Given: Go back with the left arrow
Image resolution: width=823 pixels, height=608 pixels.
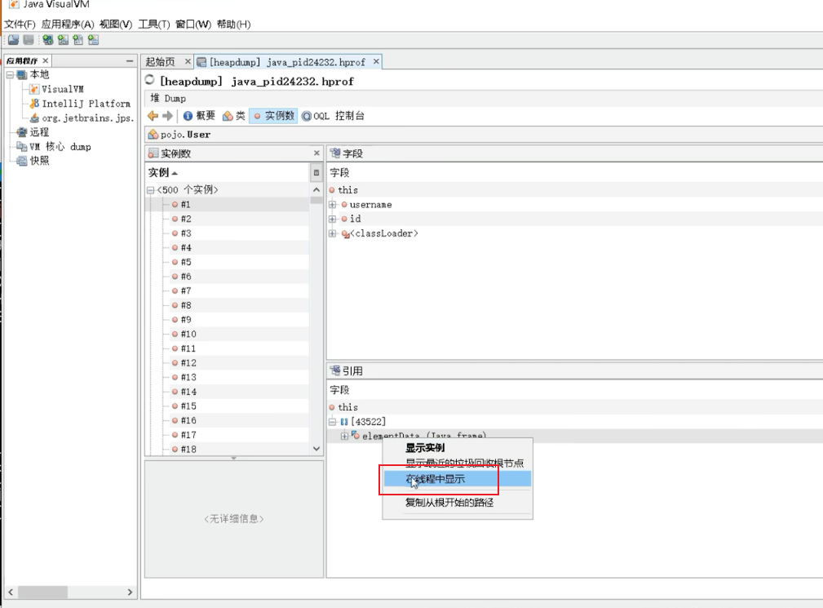Looking at the screenshot, I should pyautogui.click(x=153, y=116).
